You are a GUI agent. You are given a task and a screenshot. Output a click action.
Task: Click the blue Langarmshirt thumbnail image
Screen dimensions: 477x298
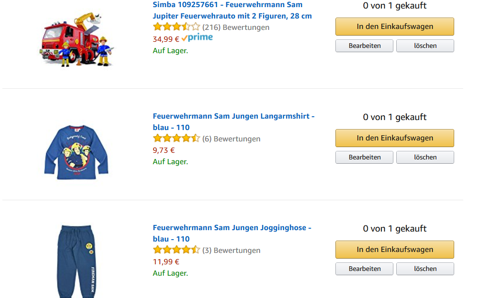coord(76,152)
